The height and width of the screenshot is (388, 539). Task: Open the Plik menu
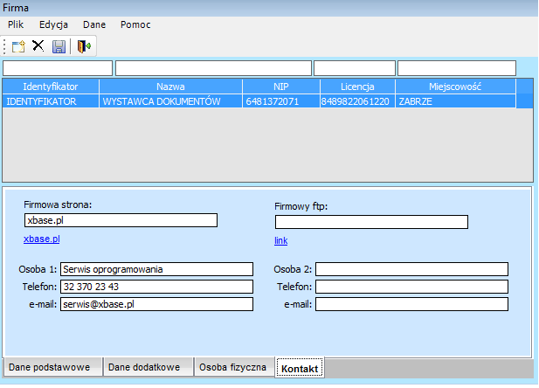[x=16, y=24]
